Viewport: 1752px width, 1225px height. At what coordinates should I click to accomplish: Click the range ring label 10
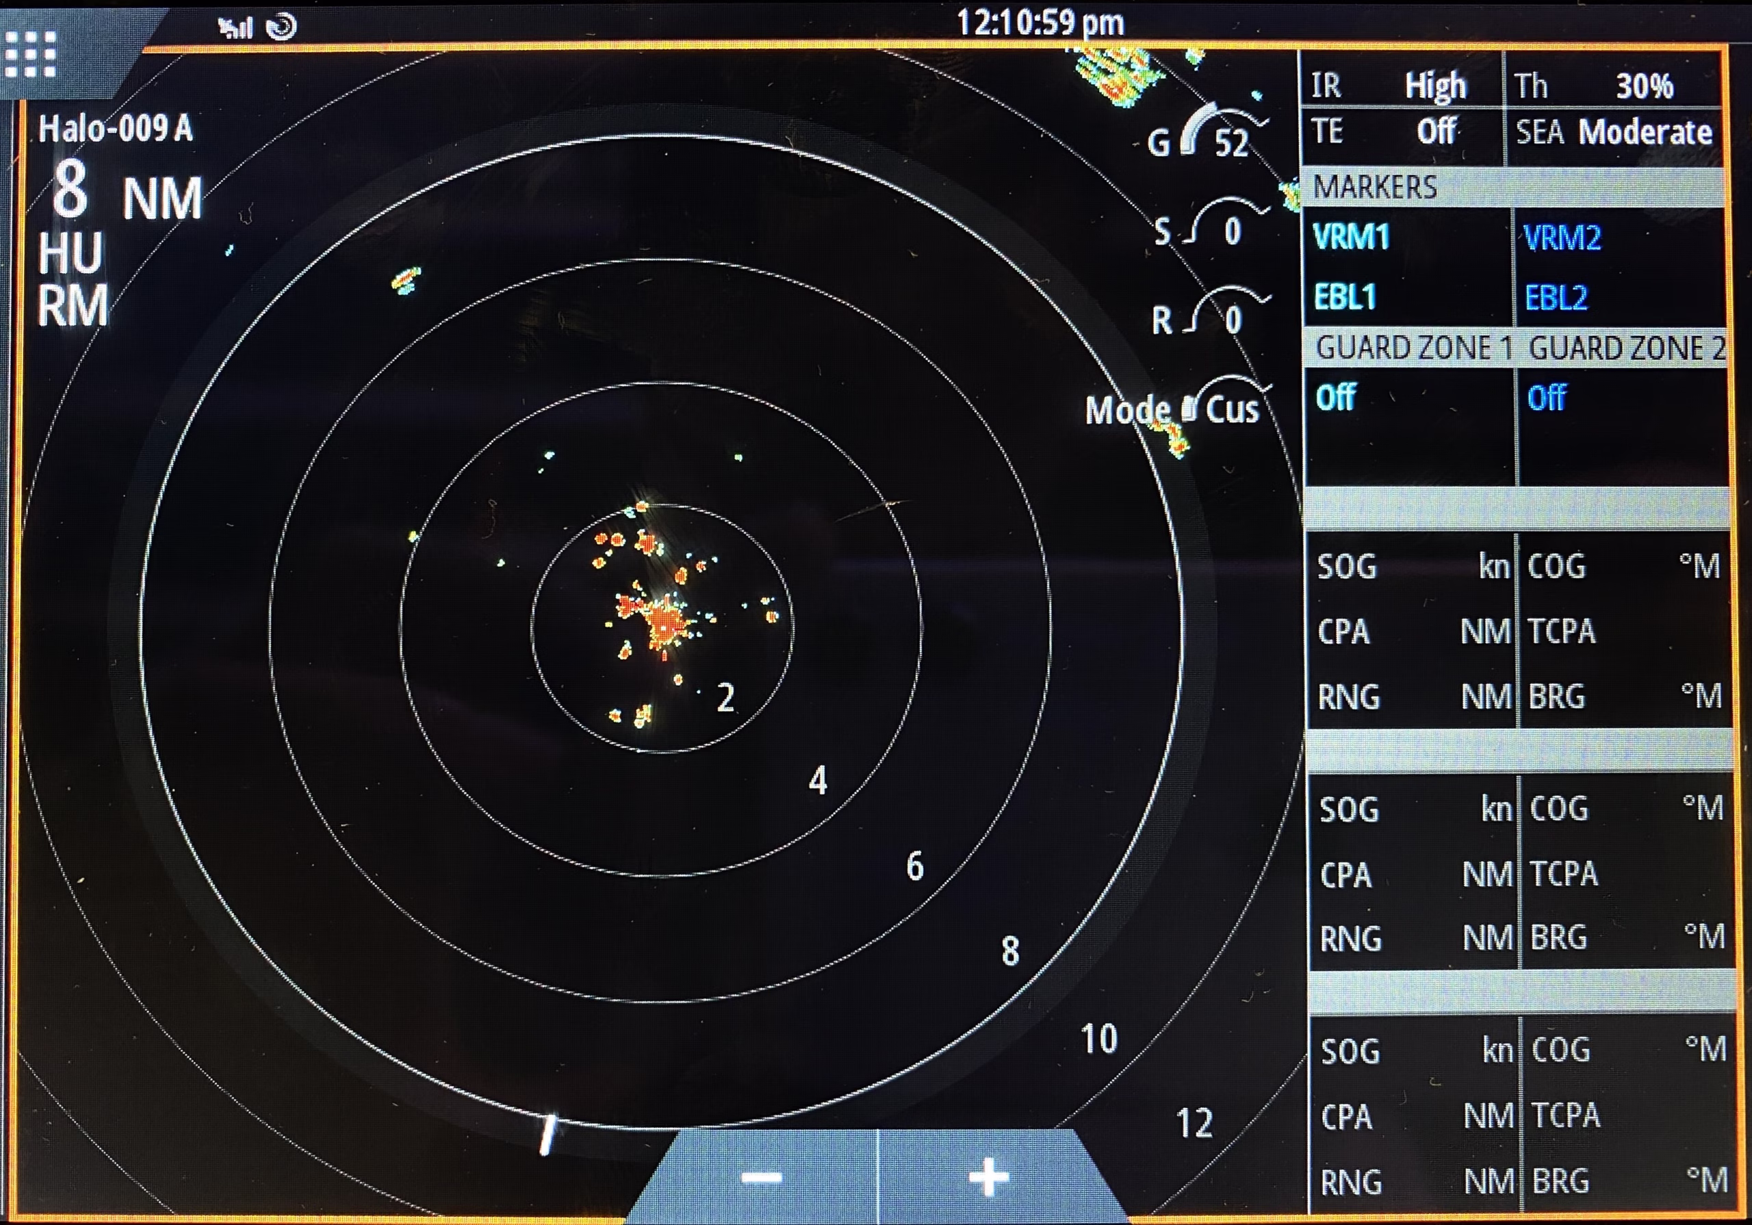[x=1100, y=1039]
